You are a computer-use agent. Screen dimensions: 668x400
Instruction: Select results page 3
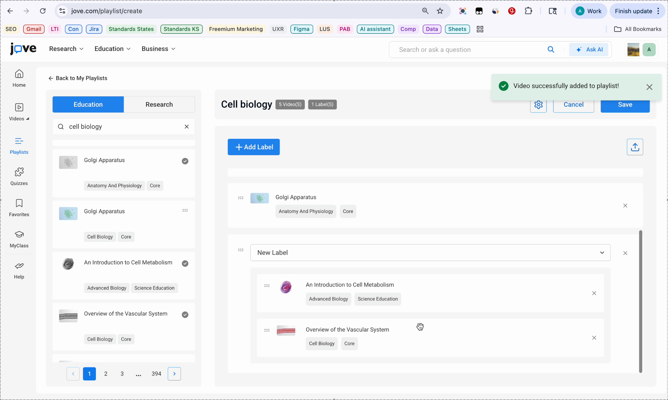(122, 374)
